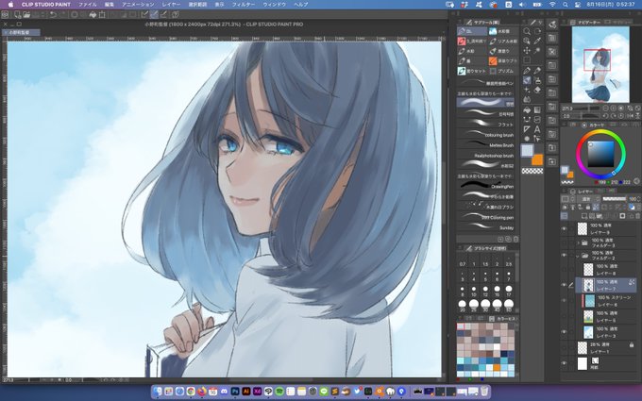Select the rectangle Selection Area tool
This screenshot has height=401, width=642.
click(x=527, y=60)
